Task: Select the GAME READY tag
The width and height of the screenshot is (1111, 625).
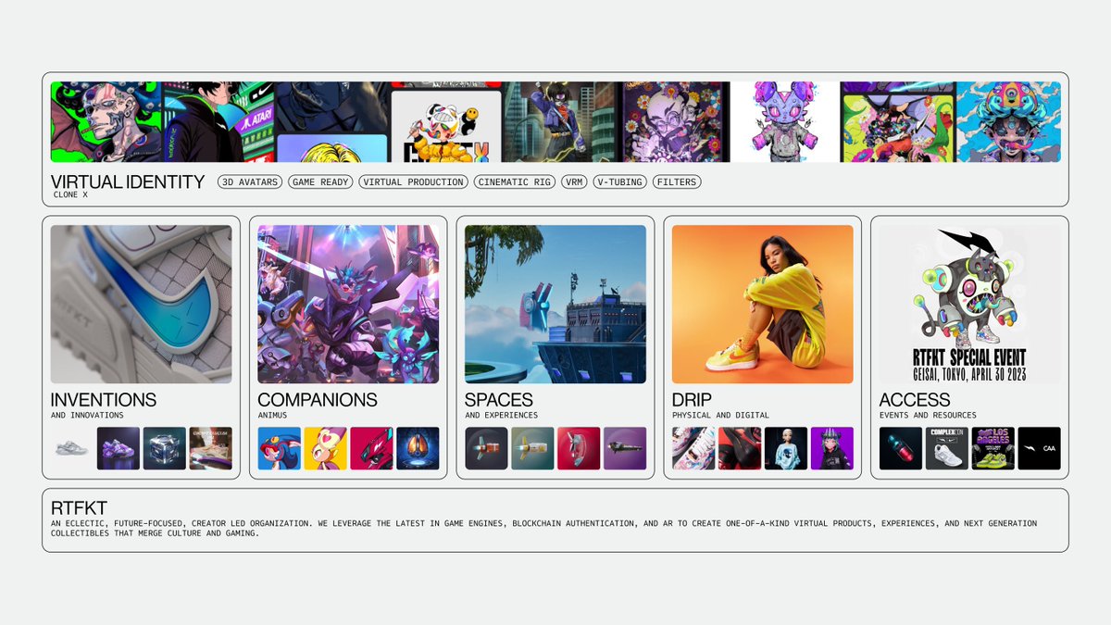Action: pos(320,182)
